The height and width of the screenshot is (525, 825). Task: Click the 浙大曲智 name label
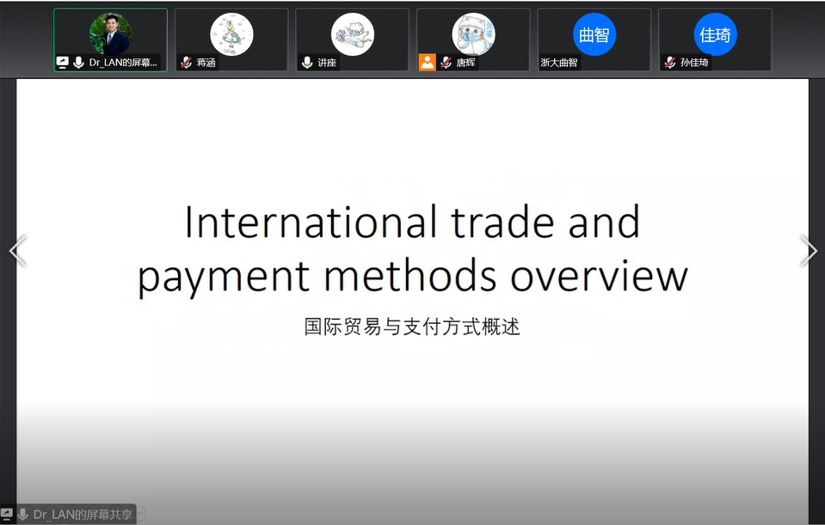point(559,63)
